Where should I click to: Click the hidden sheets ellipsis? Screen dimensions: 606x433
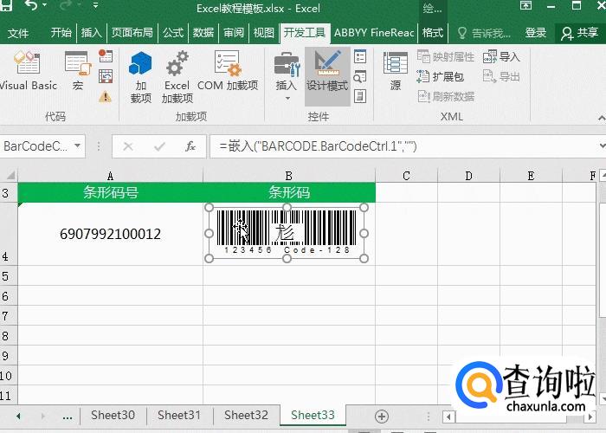[x=68, y=417]
